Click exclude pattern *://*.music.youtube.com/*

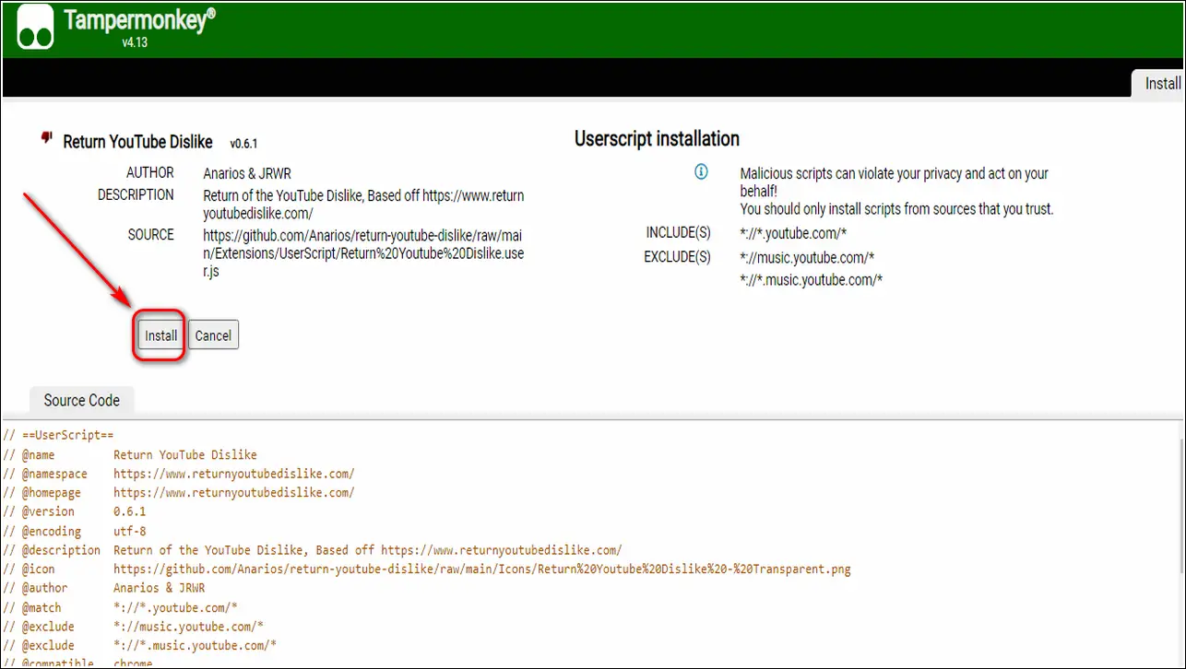tap(811, 280)
